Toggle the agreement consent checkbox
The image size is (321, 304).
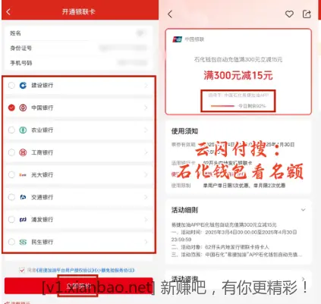22,270
